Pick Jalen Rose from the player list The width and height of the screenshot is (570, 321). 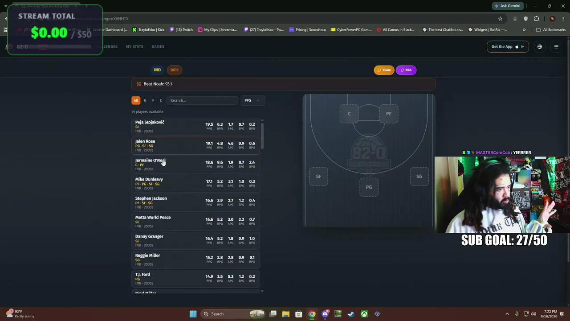196,145
